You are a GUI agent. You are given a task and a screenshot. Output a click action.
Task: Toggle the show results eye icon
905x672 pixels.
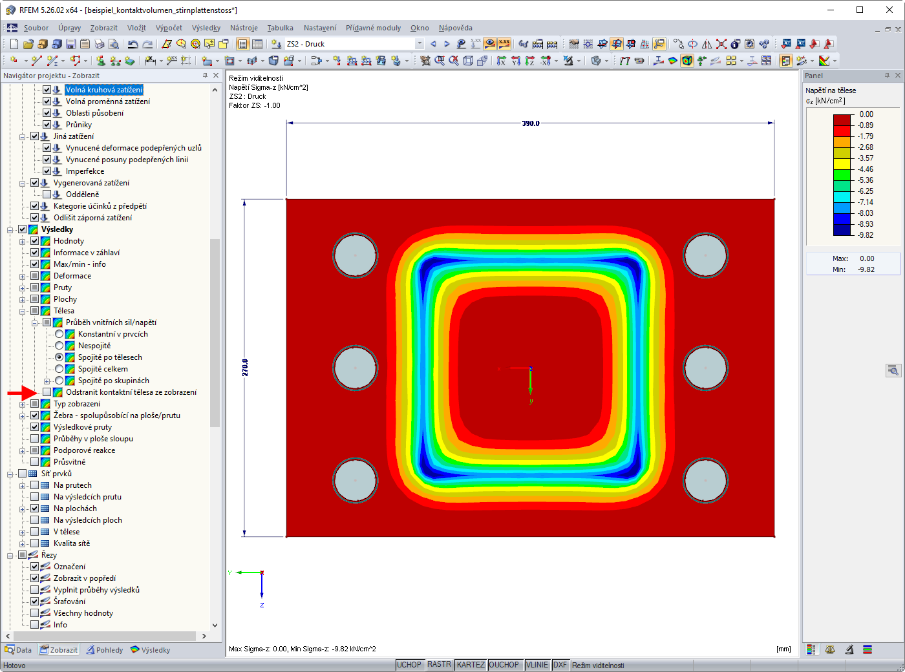(490, 44)
